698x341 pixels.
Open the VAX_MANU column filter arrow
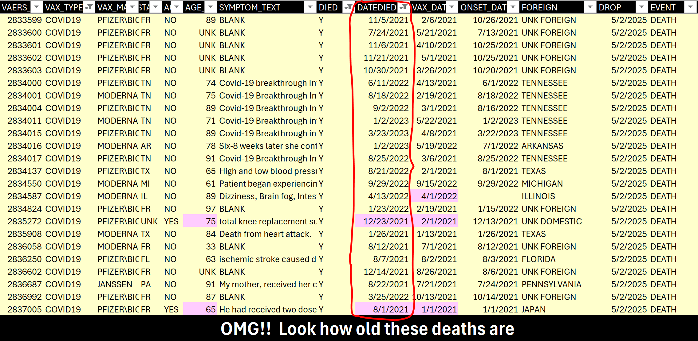132,7
